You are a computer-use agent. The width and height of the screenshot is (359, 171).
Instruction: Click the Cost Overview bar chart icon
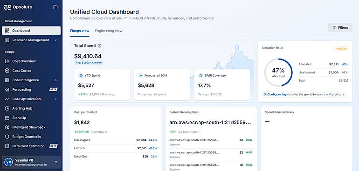(x=7, y=61)
